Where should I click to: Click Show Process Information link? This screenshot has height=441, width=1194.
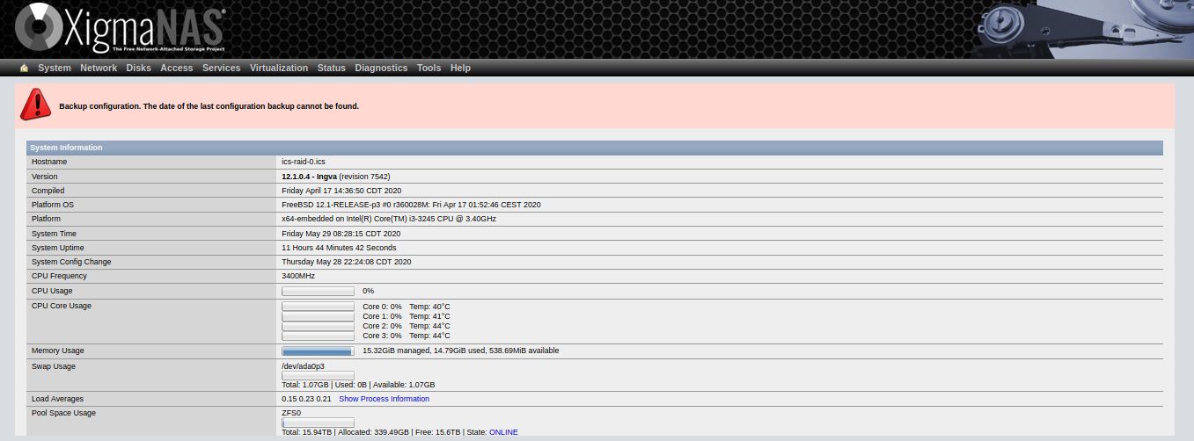[384, 399]
